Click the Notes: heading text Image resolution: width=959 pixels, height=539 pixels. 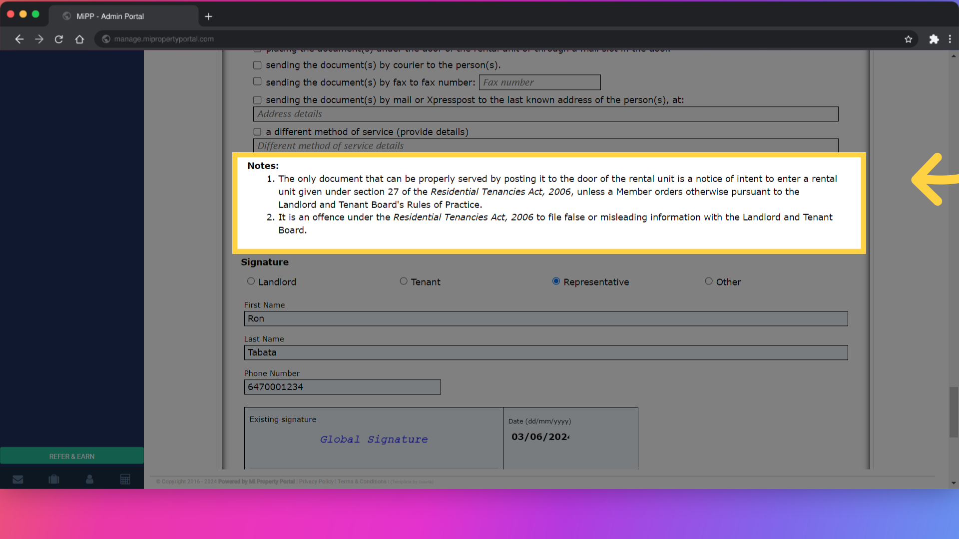263,166
